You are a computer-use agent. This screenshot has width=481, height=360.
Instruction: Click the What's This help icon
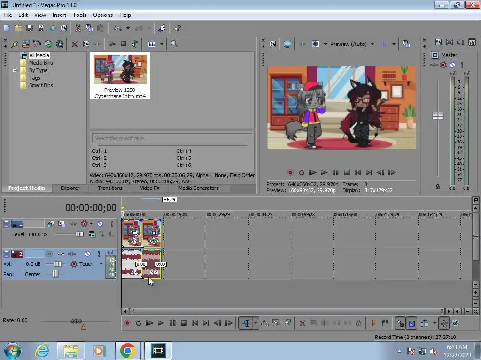click(177, 28)
